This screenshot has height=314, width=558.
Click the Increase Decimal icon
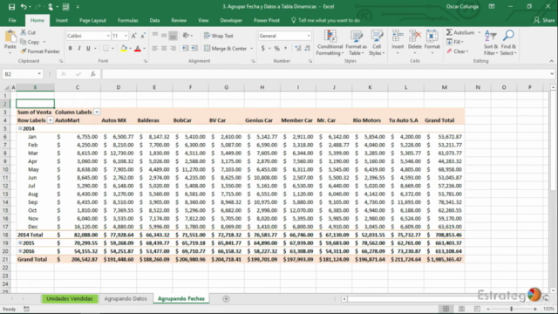click(x=298, y=49)
